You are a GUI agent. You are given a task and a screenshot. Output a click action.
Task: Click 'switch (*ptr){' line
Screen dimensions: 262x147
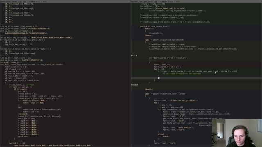point(17,143)
